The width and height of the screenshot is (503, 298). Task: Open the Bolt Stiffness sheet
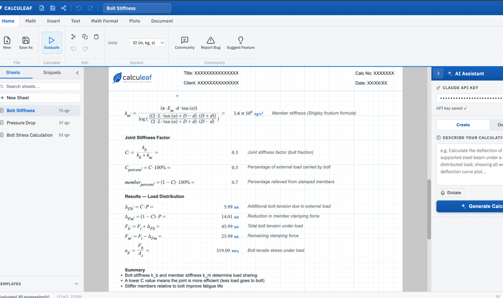tap(40, 111)
